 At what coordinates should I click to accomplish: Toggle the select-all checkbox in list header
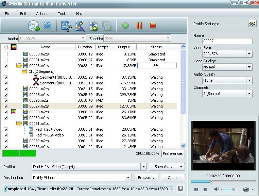pyautogui.click(x=6, y=47)
